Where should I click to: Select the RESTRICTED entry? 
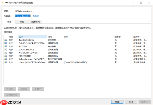[x=76, y=56]
